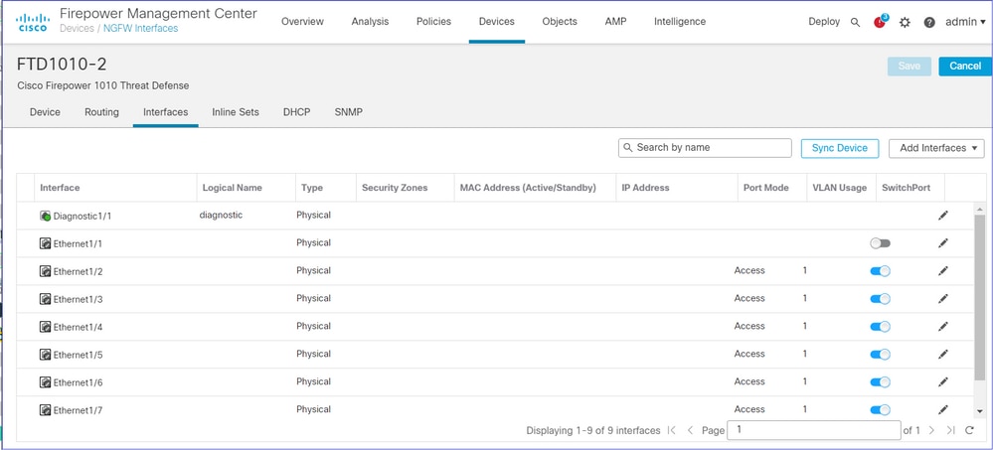The width and height of the screenshot is (993, 450).
Task: Click the Ethernet1/4 interface icon
Action: 45,327
